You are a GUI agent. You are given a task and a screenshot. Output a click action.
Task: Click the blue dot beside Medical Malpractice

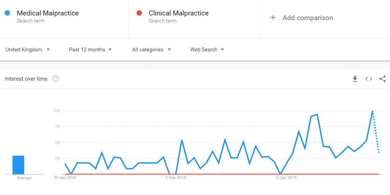coord(7,13)
